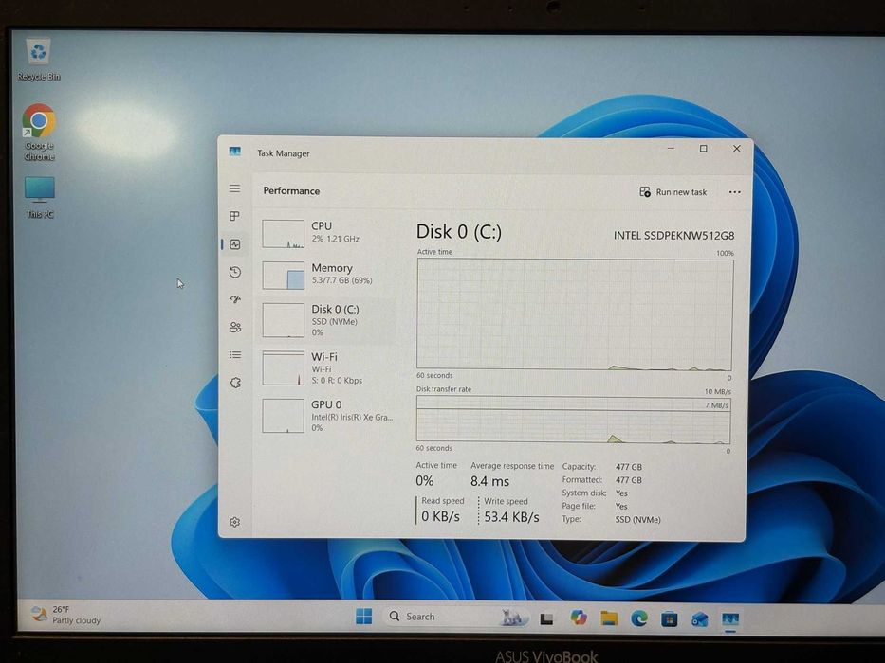Open the Users page icon
Image resolution: width=885 pixels, height=663 pixels.
pos(235,327)
